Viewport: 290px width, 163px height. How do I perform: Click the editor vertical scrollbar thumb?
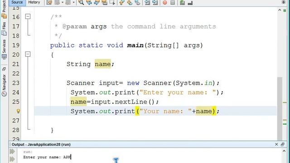pyautogui.click(x=280, y=109)
